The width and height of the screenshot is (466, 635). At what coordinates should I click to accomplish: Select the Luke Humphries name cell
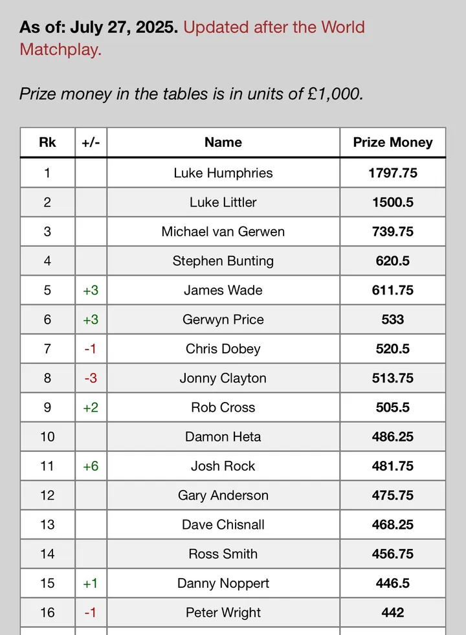point(223,173)
